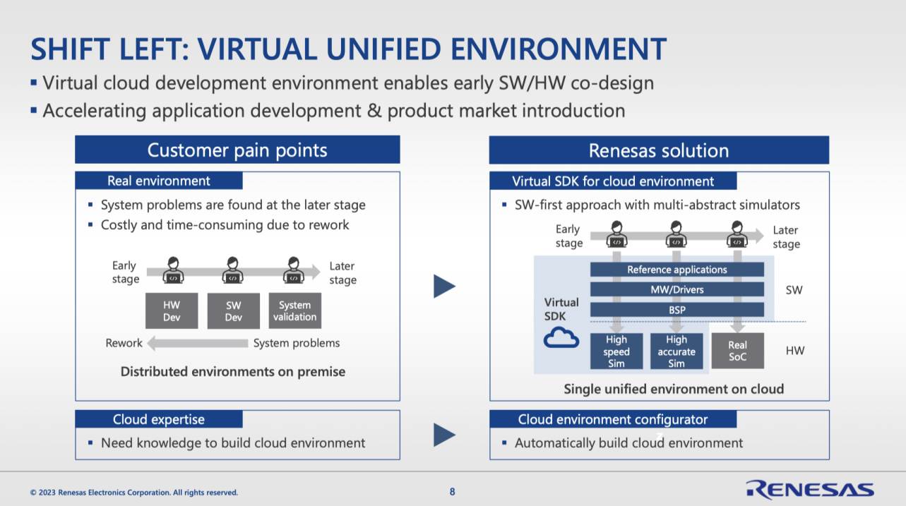Screen dimensions: 906x506
Task: Click the Real environment label
Action: click(x=159, y=181)
